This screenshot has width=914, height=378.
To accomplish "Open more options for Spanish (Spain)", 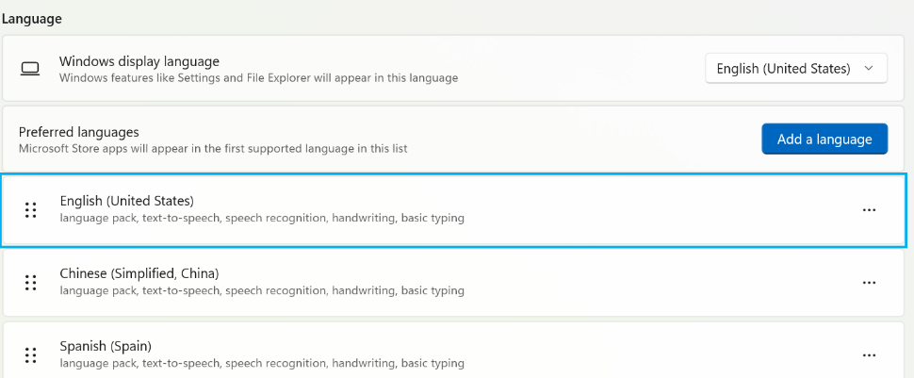I will click(869, 355).
